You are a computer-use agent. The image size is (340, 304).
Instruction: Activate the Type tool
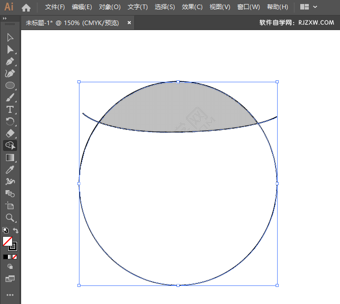pyautogui.click(x=10, y=109)
